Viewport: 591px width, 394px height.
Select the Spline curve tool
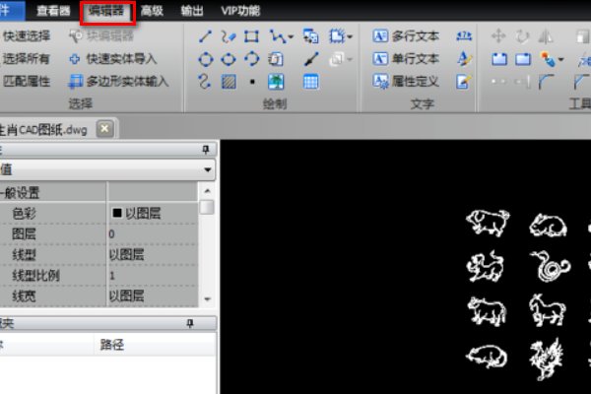[x=205, y=82]
